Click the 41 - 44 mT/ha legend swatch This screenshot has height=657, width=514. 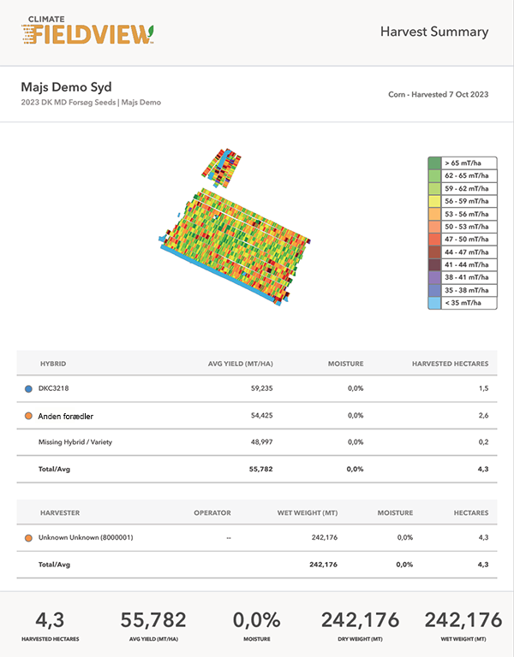tap(434, 265)
